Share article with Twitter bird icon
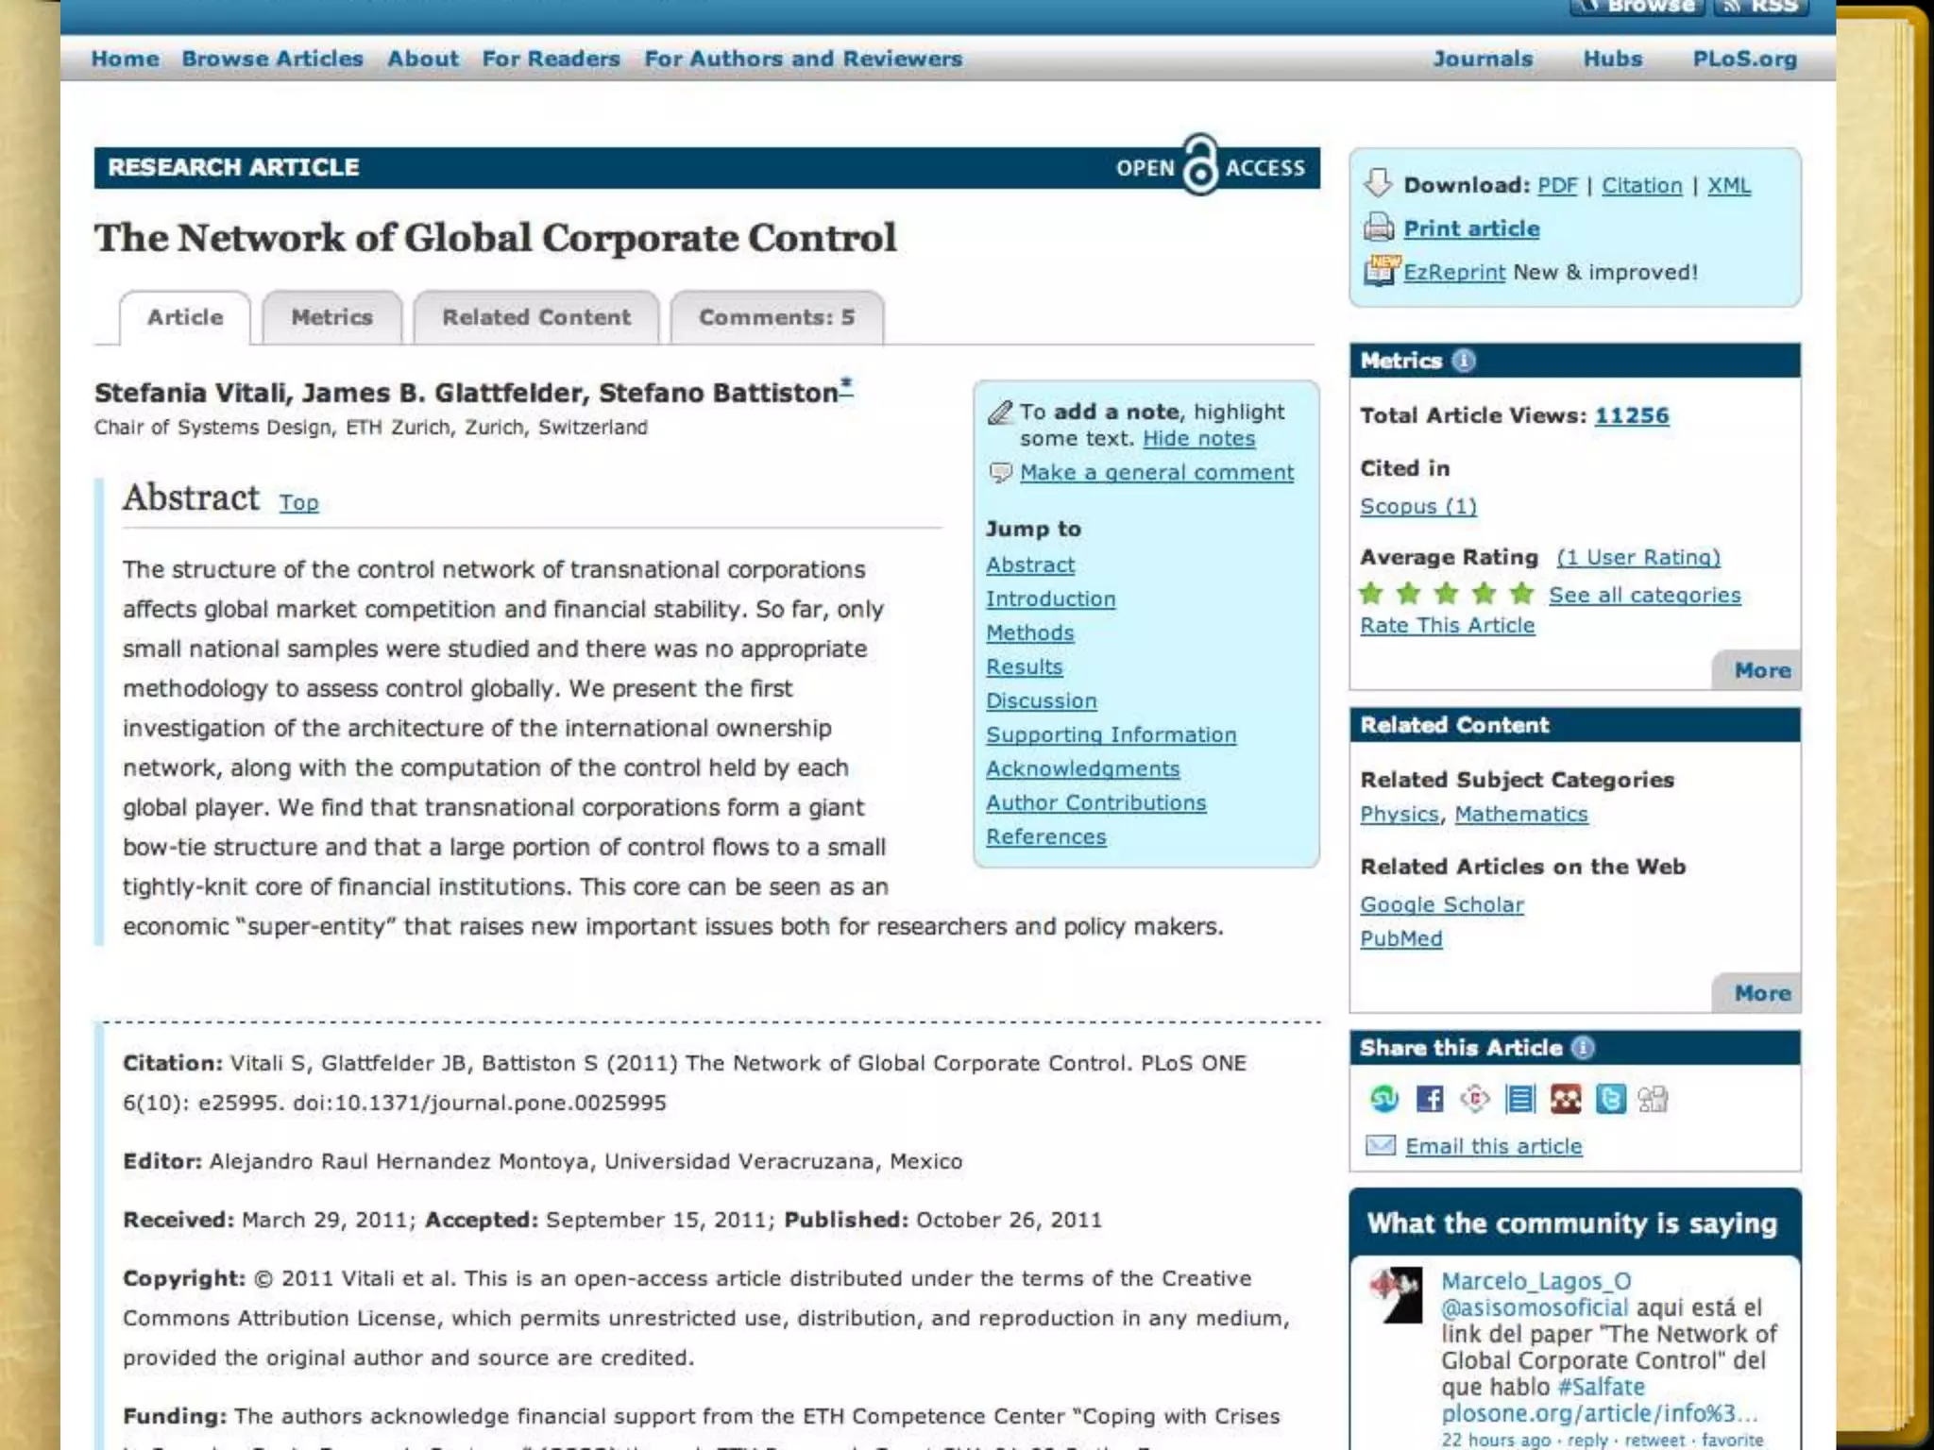This screenshot has width=1934, height=1450. coord(1610,1099)
